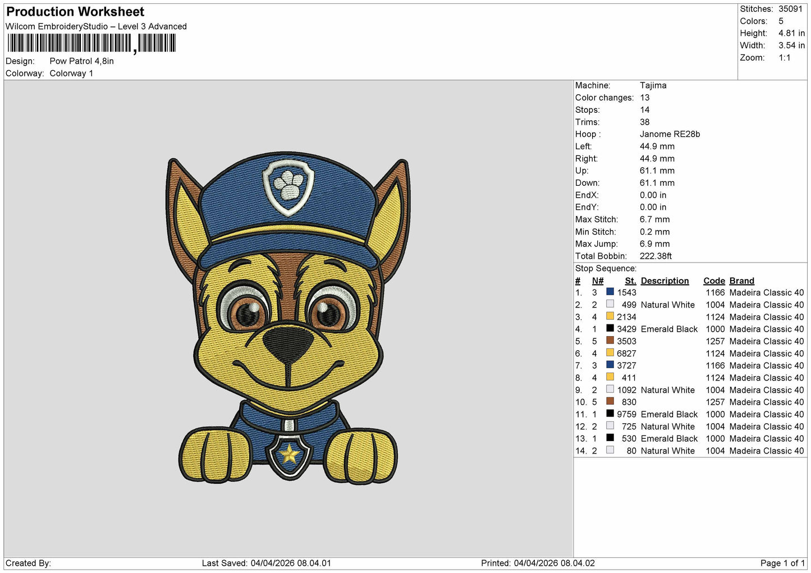Click the black swatch next to 530
This screenshot has width=811, height=573.
click(610, 438)
